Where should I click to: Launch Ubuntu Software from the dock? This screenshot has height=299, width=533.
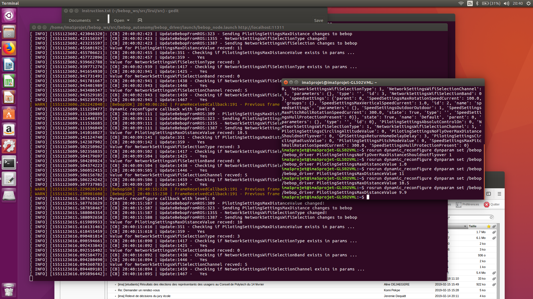9,114
